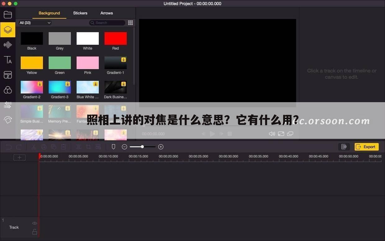
Task: Click the Redo arrow in timeline toolbar
Action: tap(19, 147)
